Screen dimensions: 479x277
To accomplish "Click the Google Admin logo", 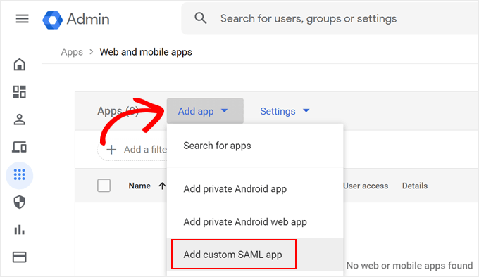I will (53, 20).
